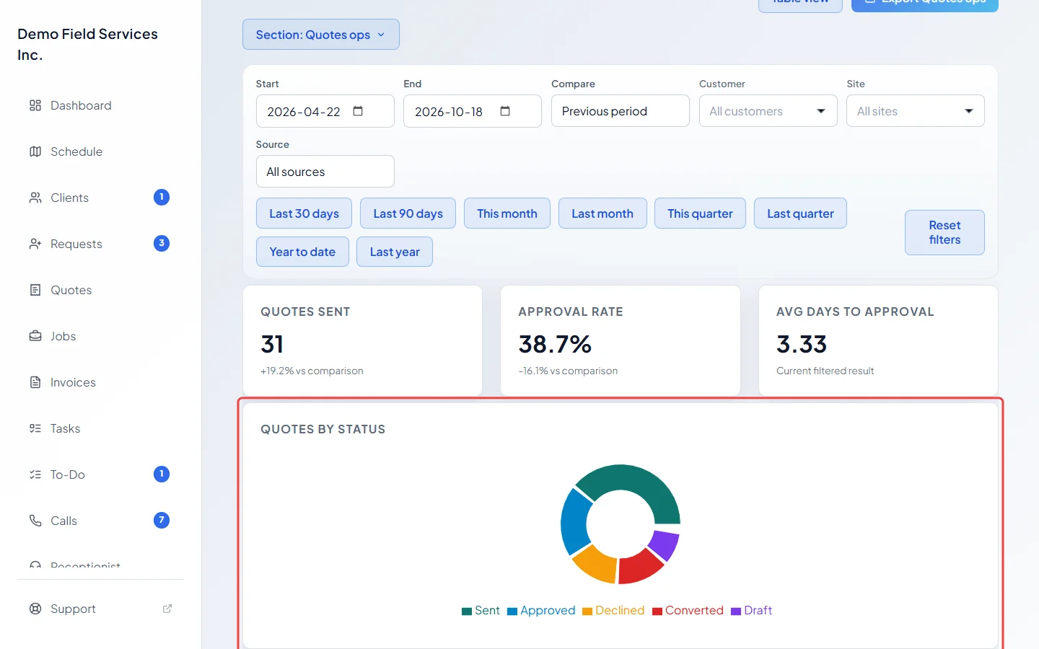The height and width of the screenshot is (649, 1039).
Task: Select the Jobs briefcase icon
Action: (35, 336)
